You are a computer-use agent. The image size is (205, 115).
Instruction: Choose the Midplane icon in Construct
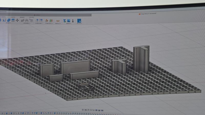51,20
